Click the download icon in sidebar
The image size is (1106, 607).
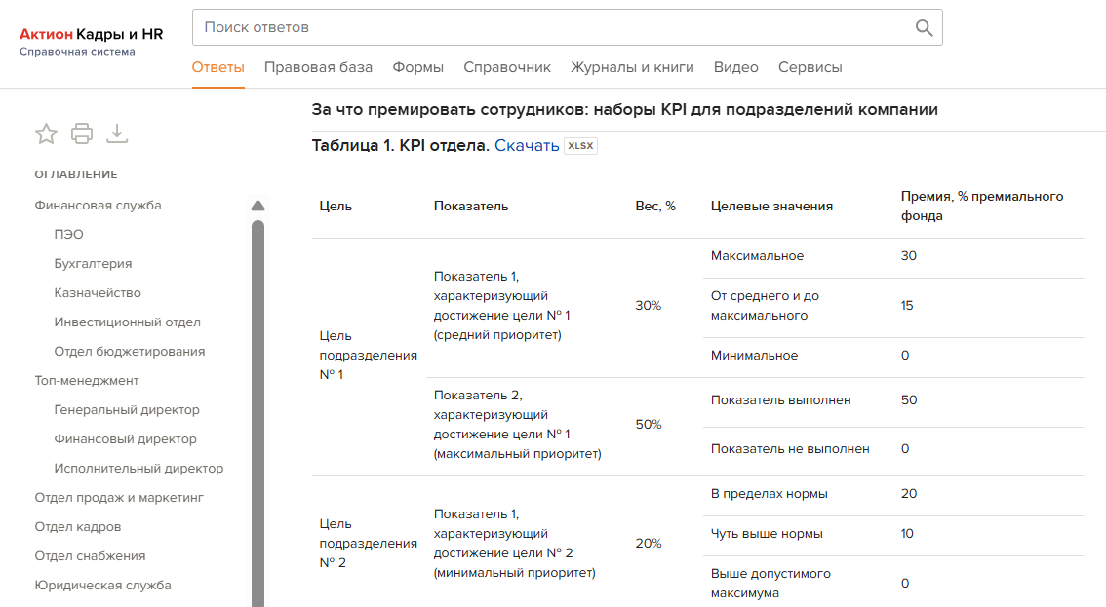click(117, 133)
